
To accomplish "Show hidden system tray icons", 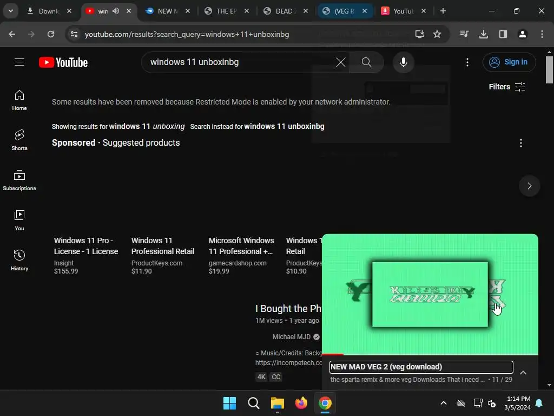I will pos(444,403).
